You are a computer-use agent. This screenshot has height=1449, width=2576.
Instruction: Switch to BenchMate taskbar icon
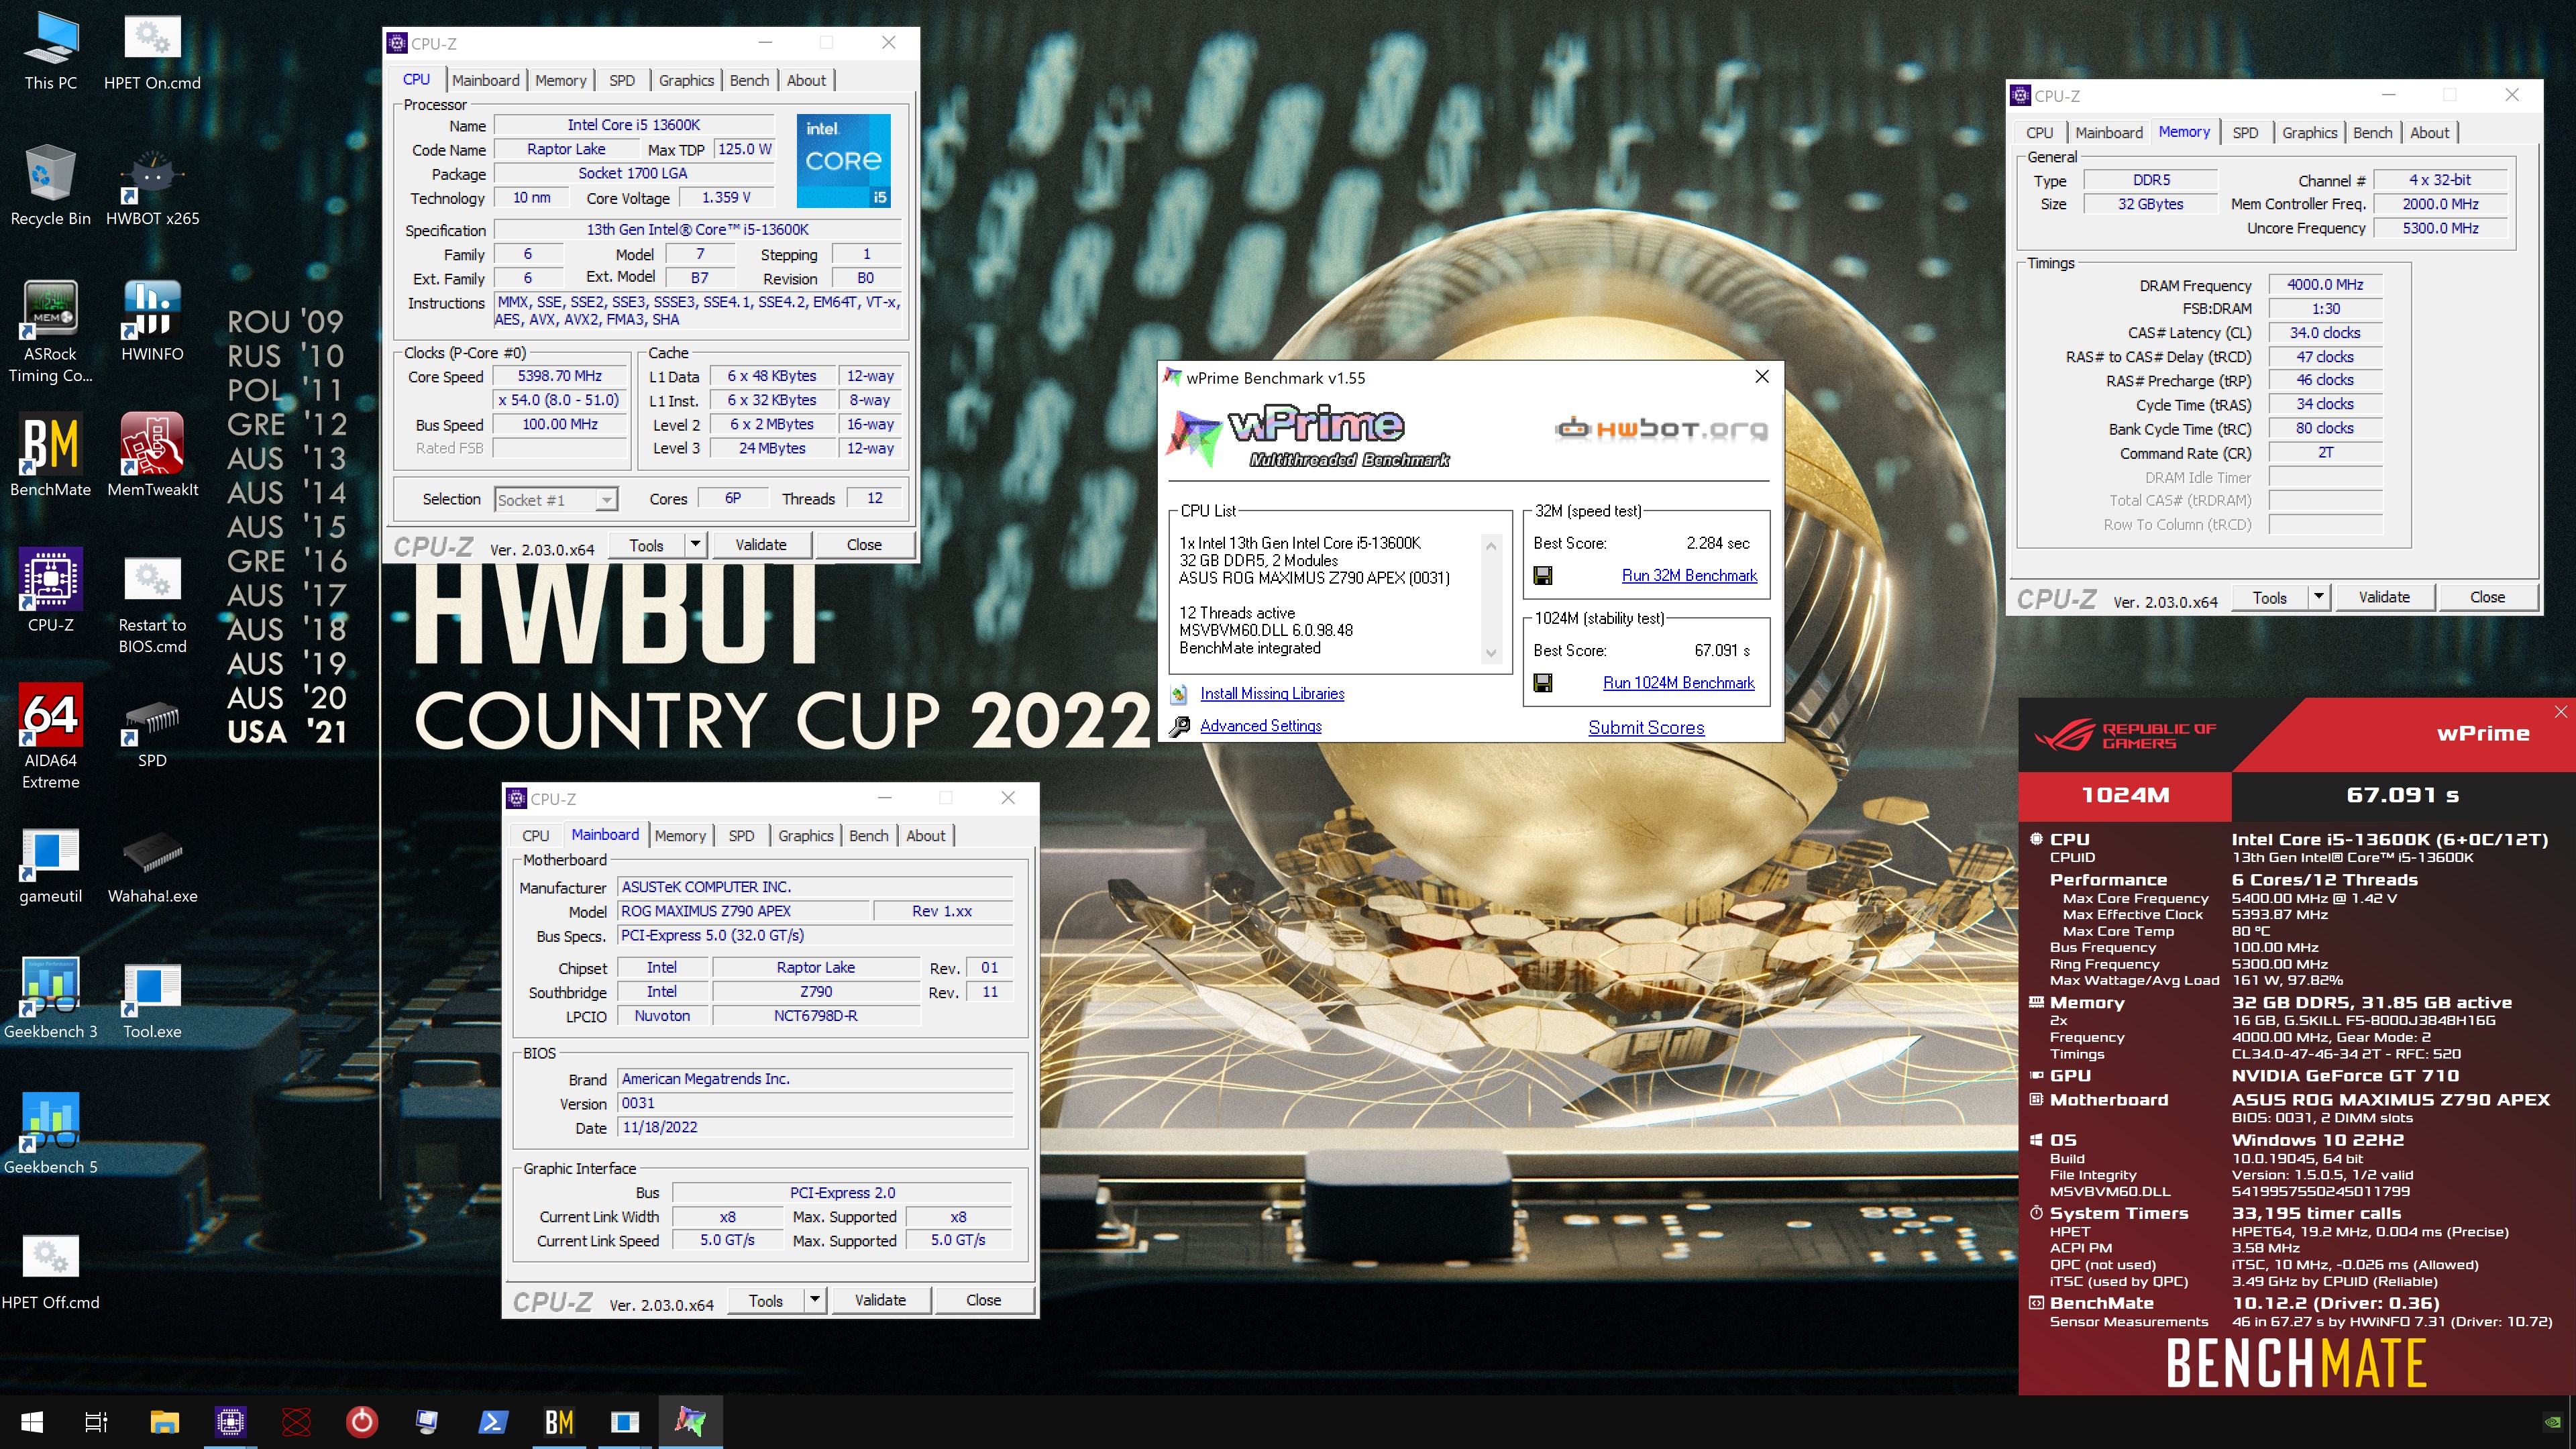tap(559, 1422)
